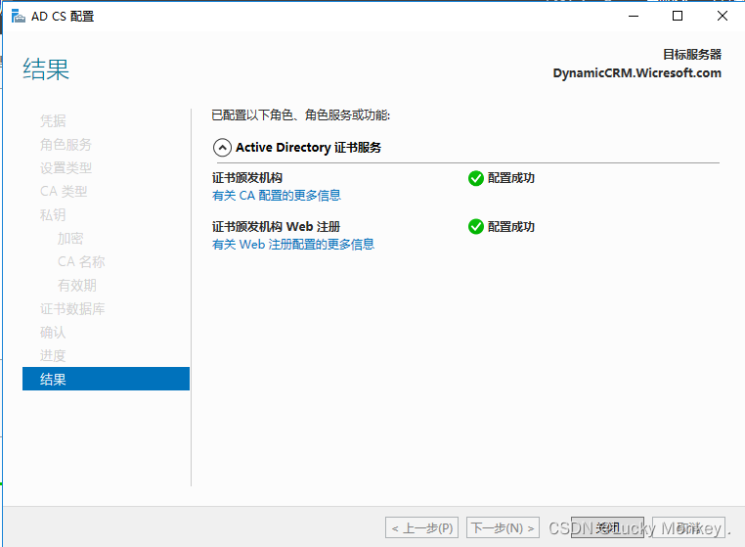Click green checkmark beside 证书颁发机构
The height and width of the screenshot is (547, 745).
tap(475, 178)
